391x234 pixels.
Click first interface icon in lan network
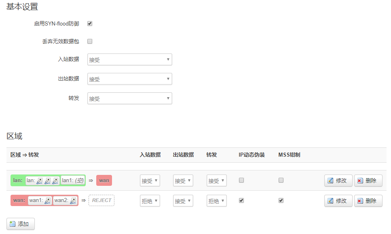tap(39, 180)
